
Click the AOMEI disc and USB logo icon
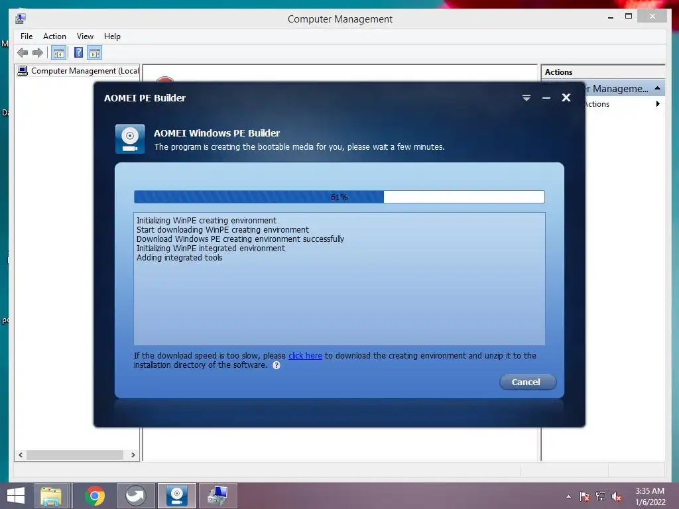pos(130,139)
